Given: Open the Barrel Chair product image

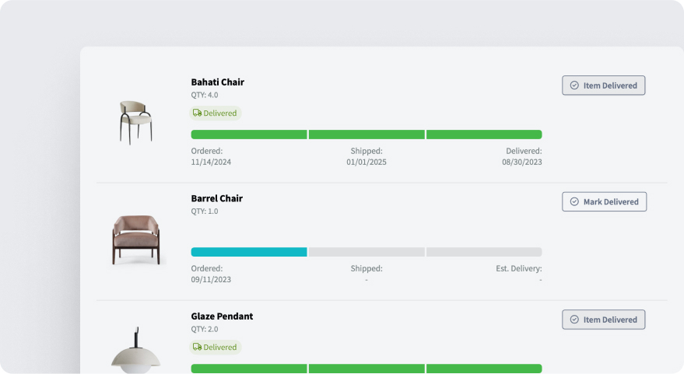Looking at the screenshot, I should pyautogui.click(x=136, y=239).
